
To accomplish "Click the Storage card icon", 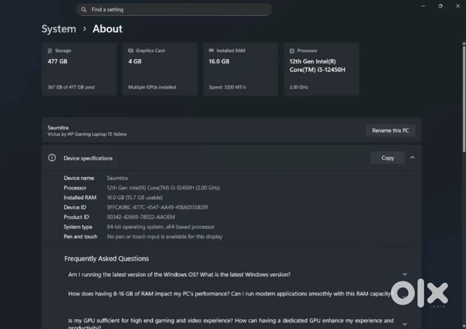I will click(x=50, y=51).
